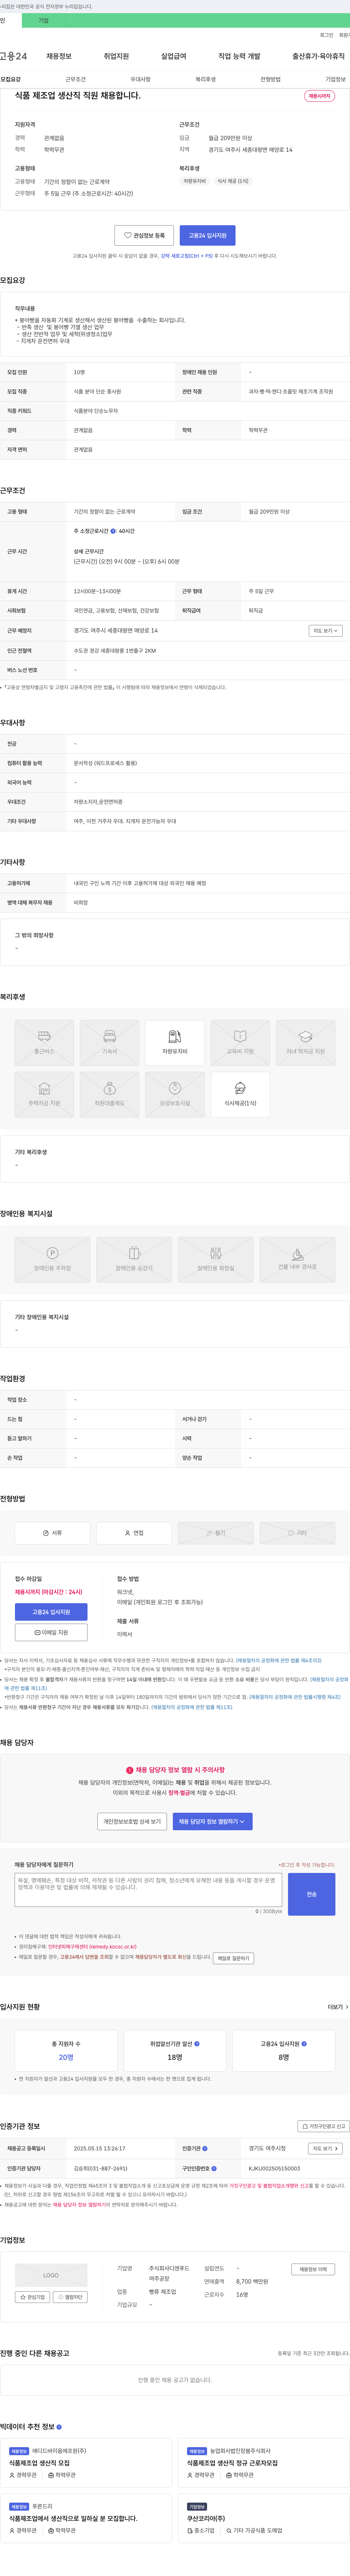The width and height of the screenshot is (350, 2576).
Task: Open recommended job 식품제조업 생산직 정규 근로자모집
Action: click(232, 2463)
